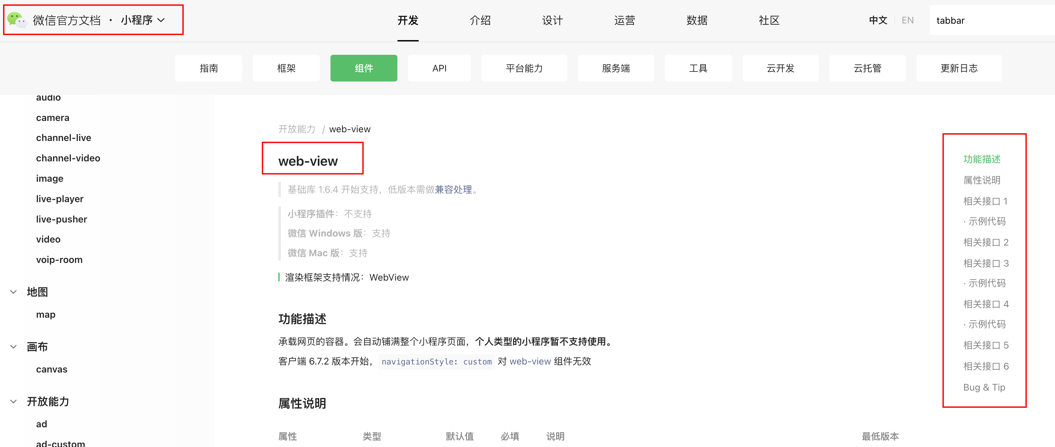Click the search field containing tabbar
This screenshot has height=447, width=1055.
[x=991, y=20]
